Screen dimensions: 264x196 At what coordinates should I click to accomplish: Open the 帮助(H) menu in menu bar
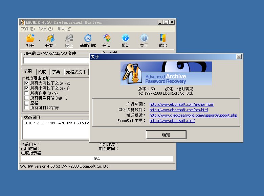(64, 29)
